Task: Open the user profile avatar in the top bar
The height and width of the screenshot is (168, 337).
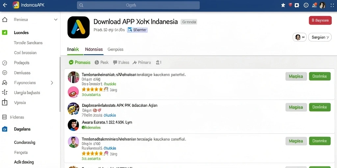Action: point(322,5)
